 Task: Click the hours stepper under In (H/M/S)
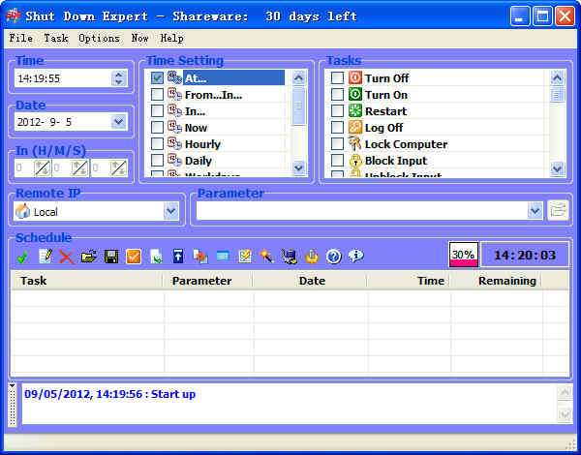coord(43,168)
